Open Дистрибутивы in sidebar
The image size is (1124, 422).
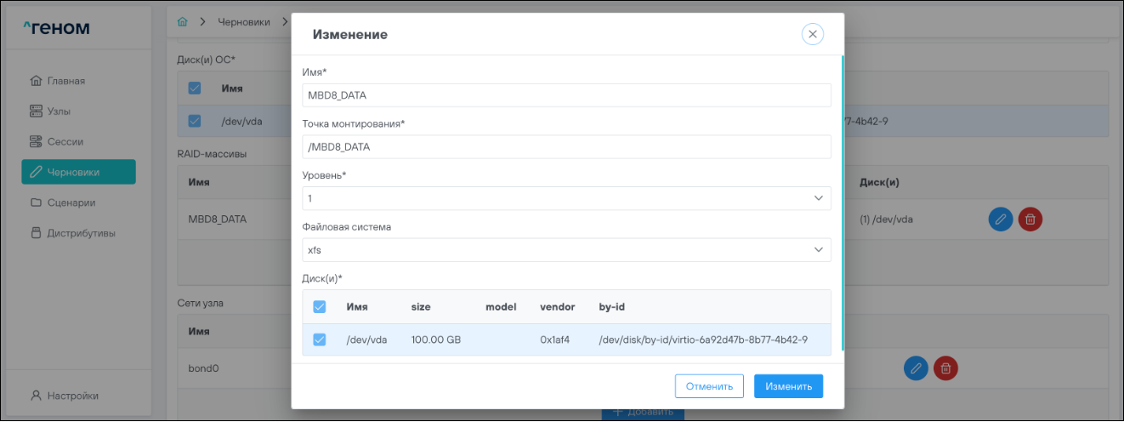tap(81, 233)
